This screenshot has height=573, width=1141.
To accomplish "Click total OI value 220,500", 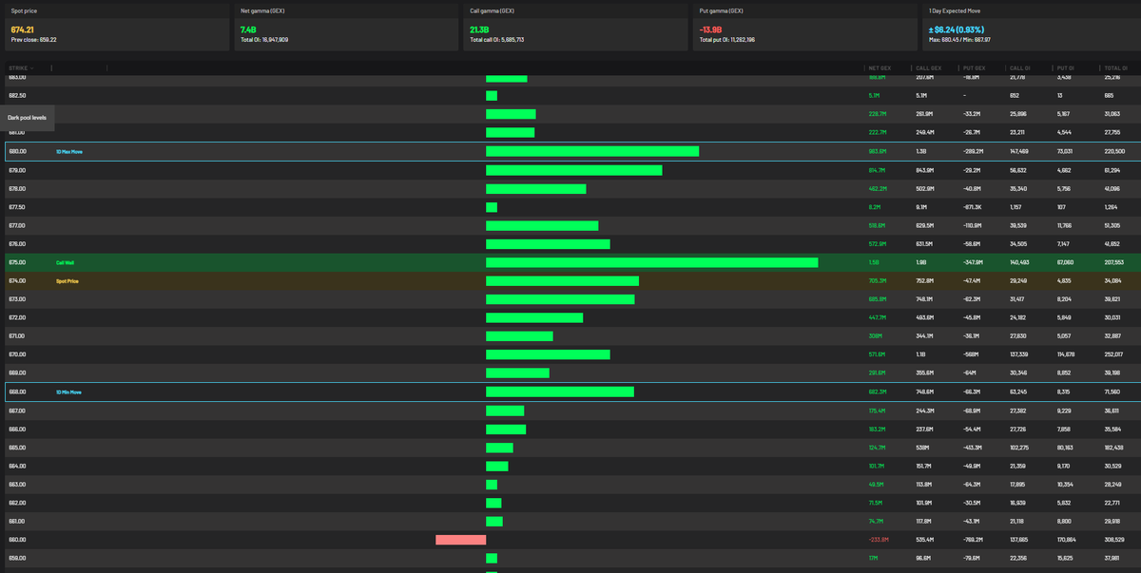I will click(1114, 151).
